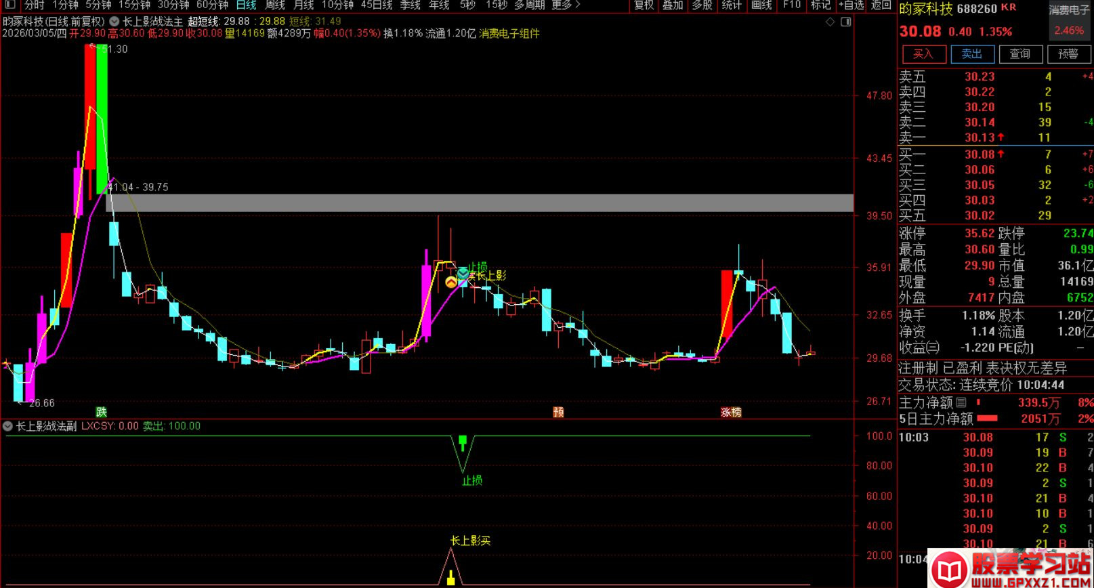Click the orange 预 event marker

[x=558, y=412]
